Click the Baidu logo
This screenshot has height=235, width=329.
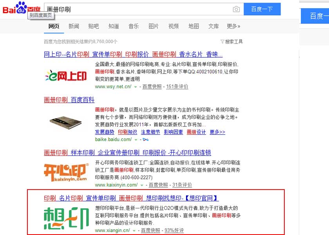(22, 8)
